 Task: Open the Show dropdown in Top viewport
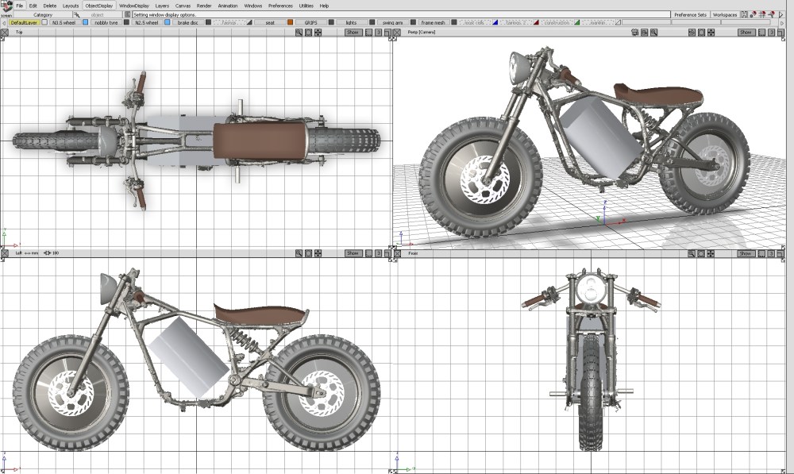pyautogui.click(x=353, y=33)
